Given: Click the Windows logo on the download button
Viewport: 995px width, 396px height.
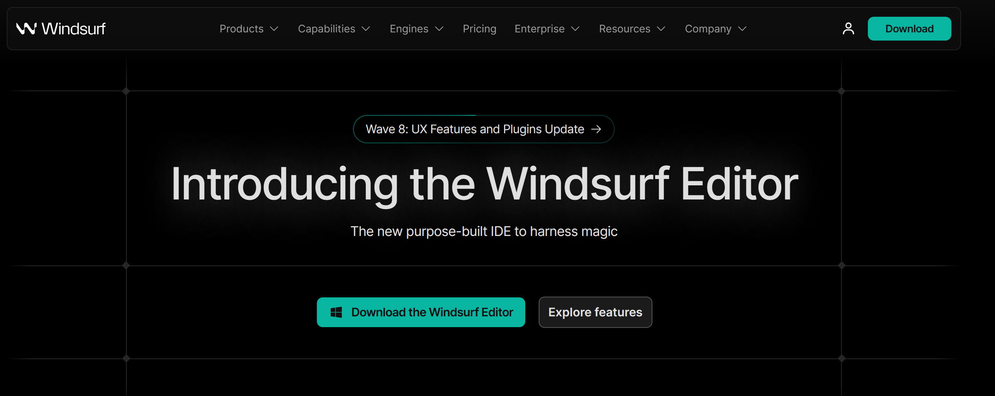Looking at the screenshot, I should pos(336,312).
